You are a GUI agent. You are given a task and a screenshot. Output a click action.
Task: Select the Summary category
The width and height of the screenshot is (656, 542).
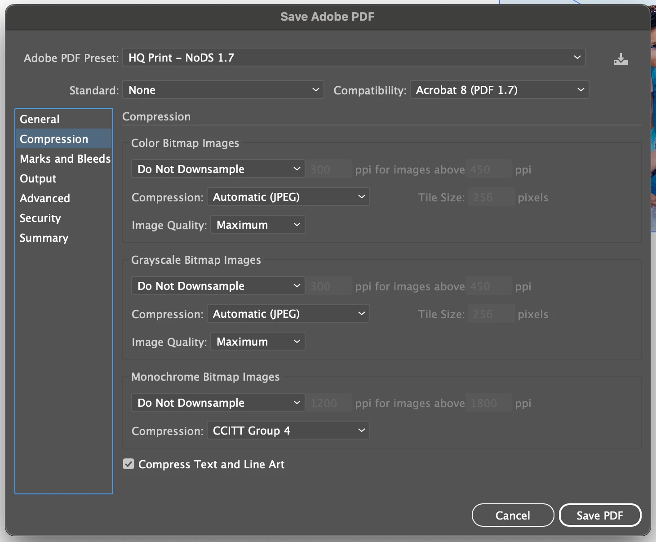(x=64, y=238)
